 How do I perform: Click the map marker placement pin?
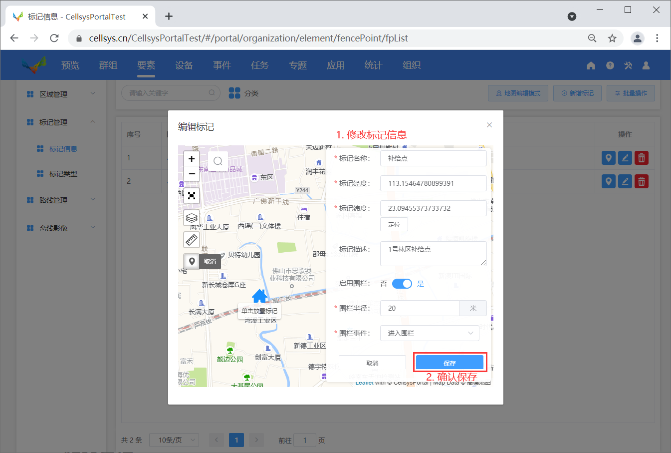(192, 261)
